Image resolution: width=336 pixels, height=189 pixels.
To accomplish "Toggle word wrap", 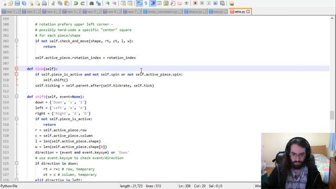I will pos(139,3).
